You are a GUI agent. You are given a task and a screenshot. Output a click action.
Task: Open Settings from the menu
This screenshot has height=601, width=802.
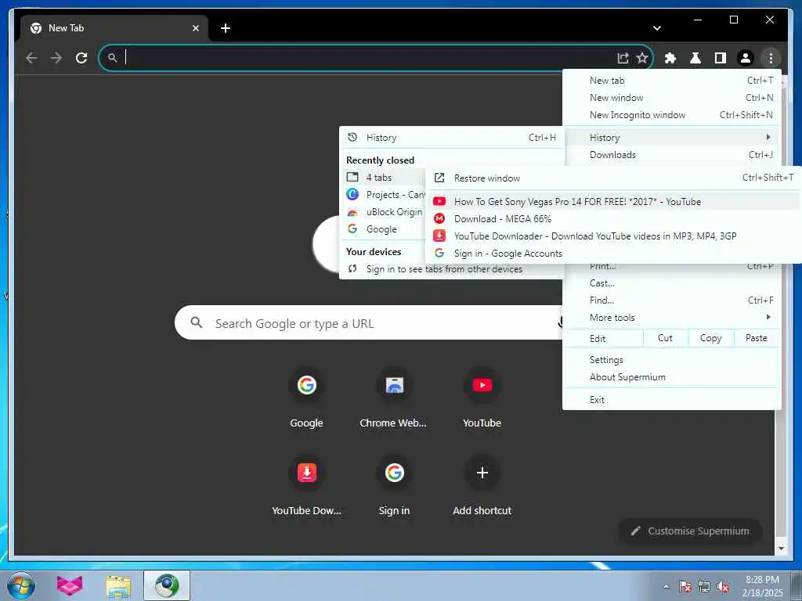671,360
